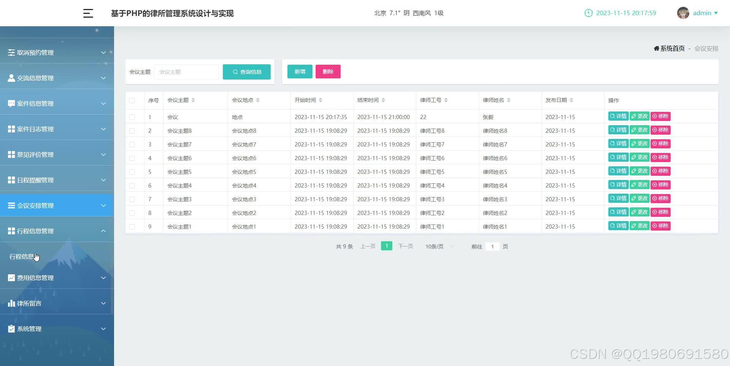The image size is (730, 366).
Task: Toggle the select-all checkbox in the table header
Action: tap(132, 100)
